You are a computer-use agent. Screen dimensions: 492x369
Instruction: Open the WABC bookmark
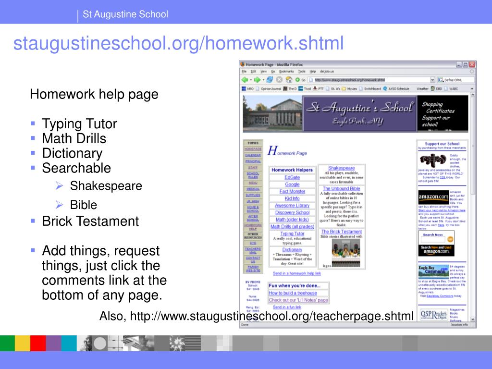pos(451,89)
